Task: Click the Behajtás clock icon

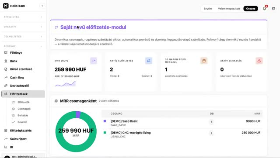Action: (x=14, y=115)
